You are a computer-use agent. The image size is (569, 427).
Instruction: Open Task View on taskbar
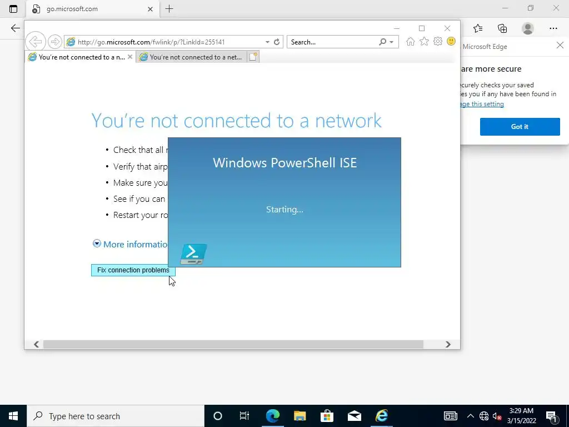(x=244, y=416)
